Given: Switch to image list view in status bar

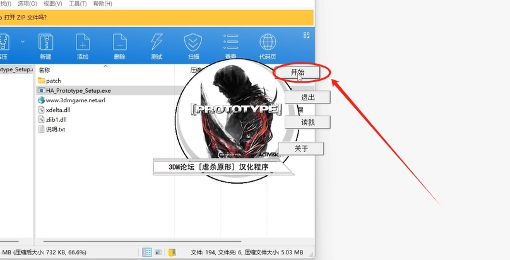Looking at the screenshot, I should [158, 252].
